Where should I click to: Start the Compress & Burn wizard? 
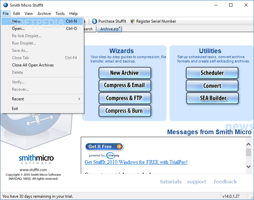click(x=125, y=111)
